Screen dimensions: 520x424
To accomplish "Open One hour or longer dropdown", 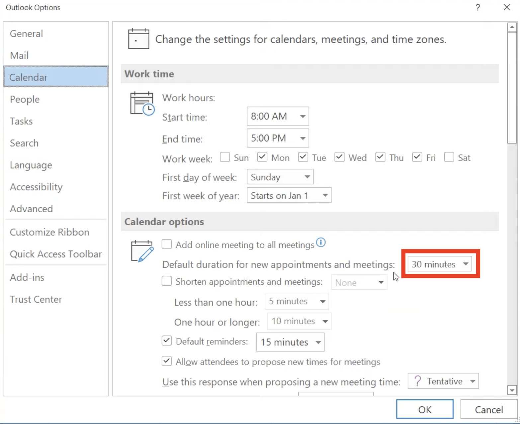I will (299, 321).
